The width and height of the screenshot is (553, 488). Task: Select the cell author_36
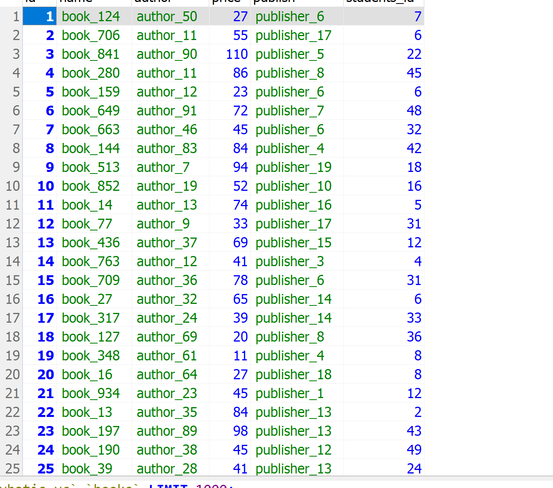click(x=170, y=280)
